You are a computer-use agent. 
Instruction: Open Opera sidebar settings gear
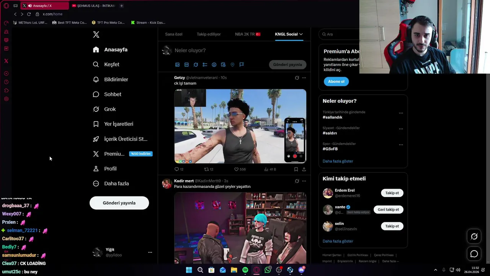[6, 99]
